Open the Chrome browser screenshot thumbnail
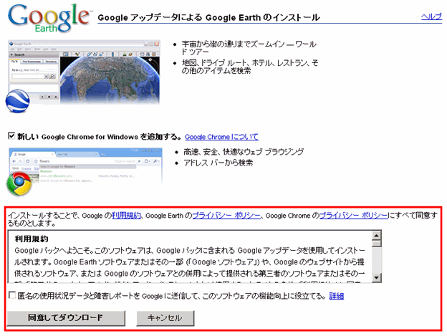 pos(85,165)
